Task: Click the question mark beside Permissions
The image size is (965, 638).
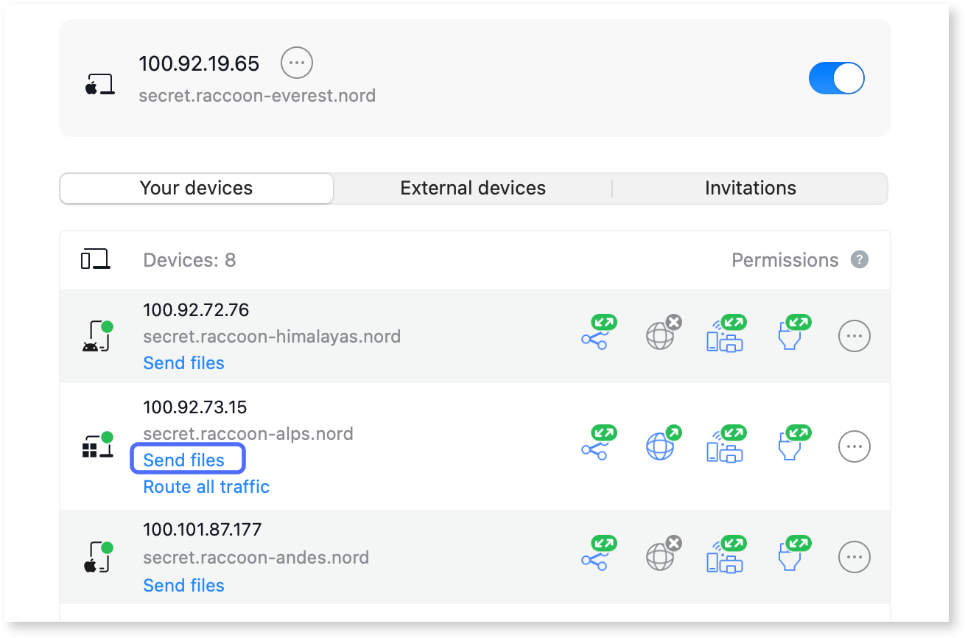Action: coord(860,259)
